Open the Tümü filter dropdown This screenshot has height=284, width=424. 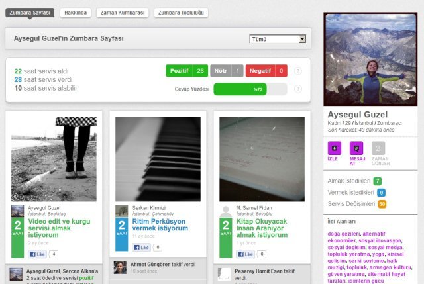click(x=278, y=39)
